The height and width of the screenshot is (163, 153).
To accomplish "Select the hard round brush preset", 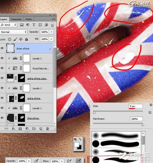I will [116, 144].
